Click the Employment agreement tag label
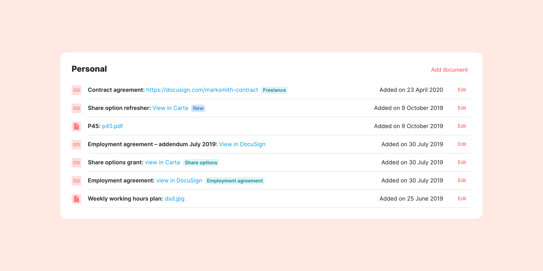The image size is (543, 271). pos(235,181)
